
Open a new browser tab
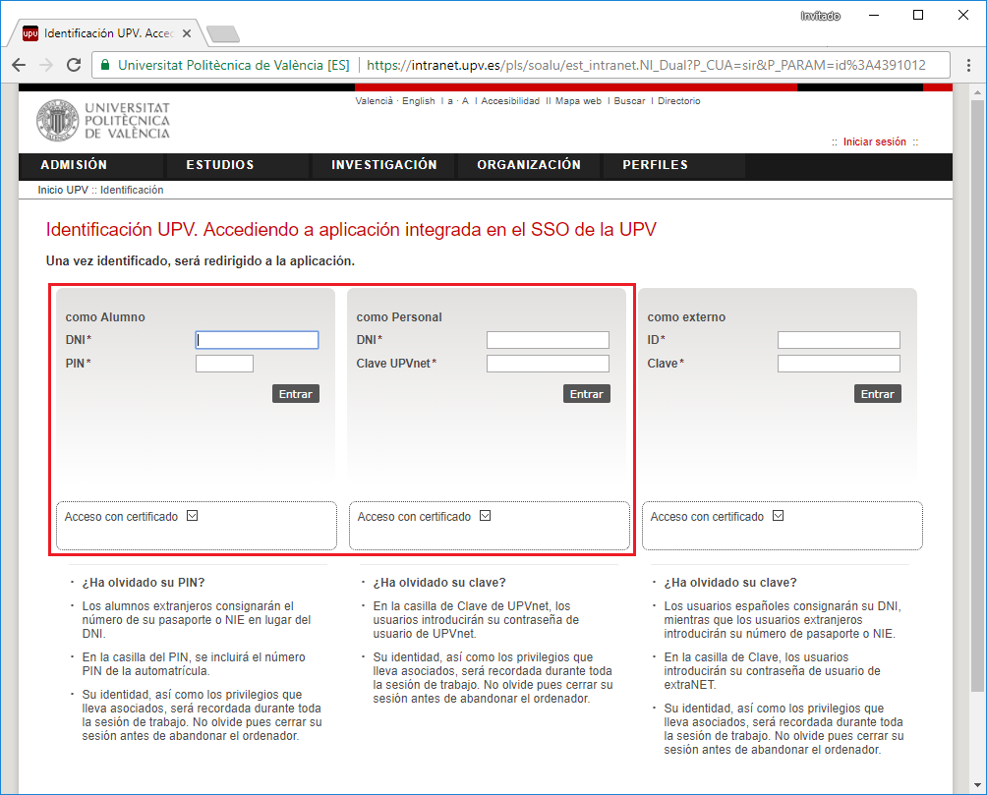(x=223, y=34)
